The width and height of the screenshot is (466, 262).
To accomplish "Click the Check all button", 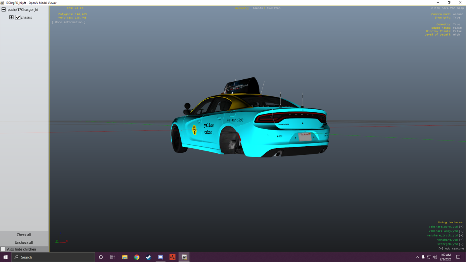I will (24, 235).
